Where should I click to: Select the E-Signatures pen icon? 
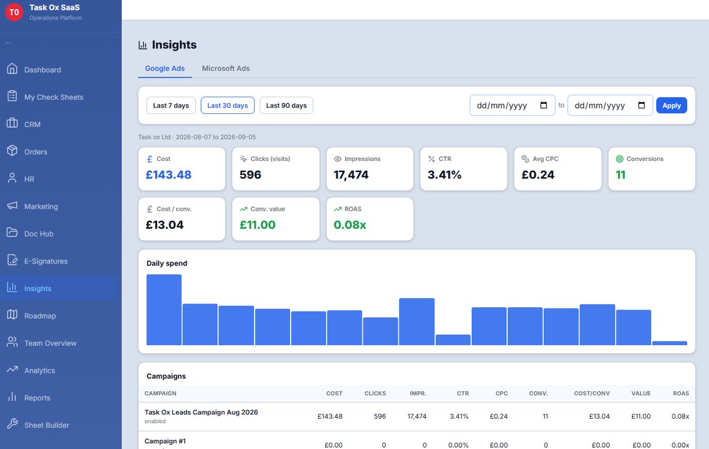pyautogui.click(x=12, y=260)
